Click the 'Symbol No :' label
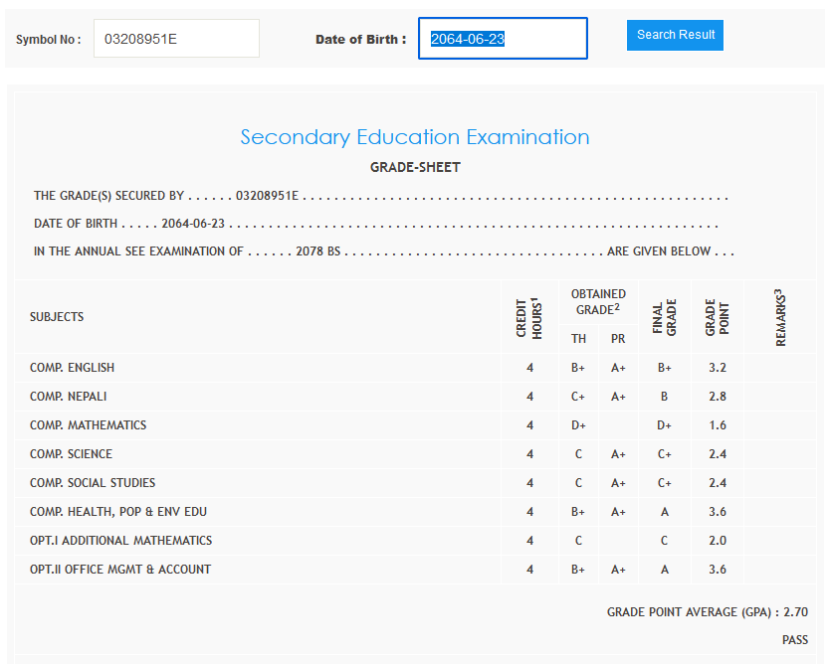Screen dimensions: 830x664 coord(48,40)
